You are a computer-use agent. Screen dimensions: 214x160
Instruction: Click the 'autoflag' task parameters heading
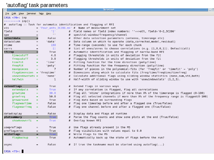pos(37,5)
